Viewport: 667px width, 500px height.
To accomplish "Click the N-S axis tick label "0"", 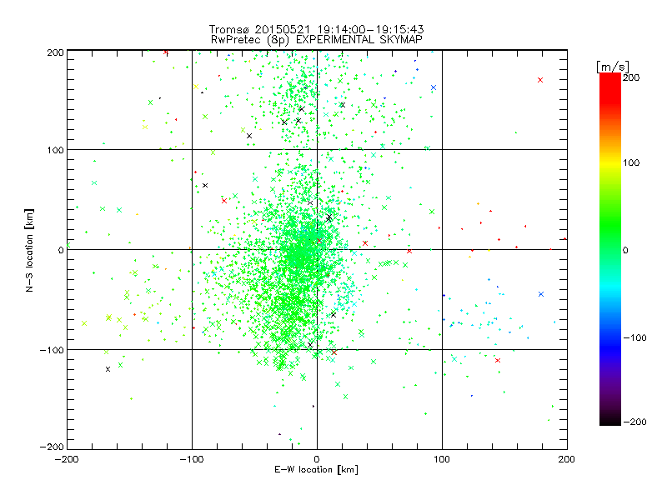I will click(61, 250).
